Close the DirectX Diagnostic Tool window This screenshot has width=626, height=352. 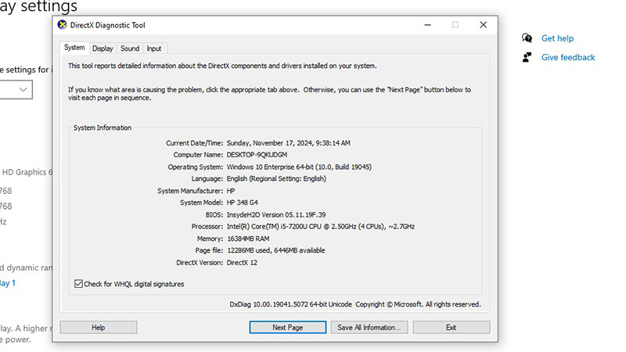tap(483, 25)
